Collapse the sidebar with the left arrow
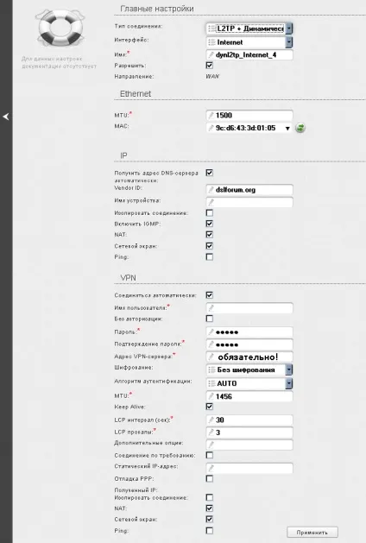Screen dimensions: 366x543 point(6,117)
